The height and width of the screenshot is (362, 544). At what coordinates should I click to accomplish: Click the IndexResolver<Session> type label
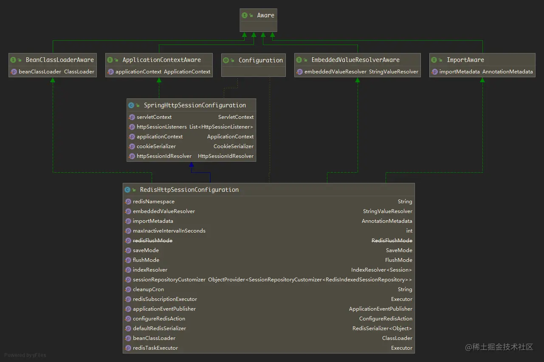click(382, 270)
